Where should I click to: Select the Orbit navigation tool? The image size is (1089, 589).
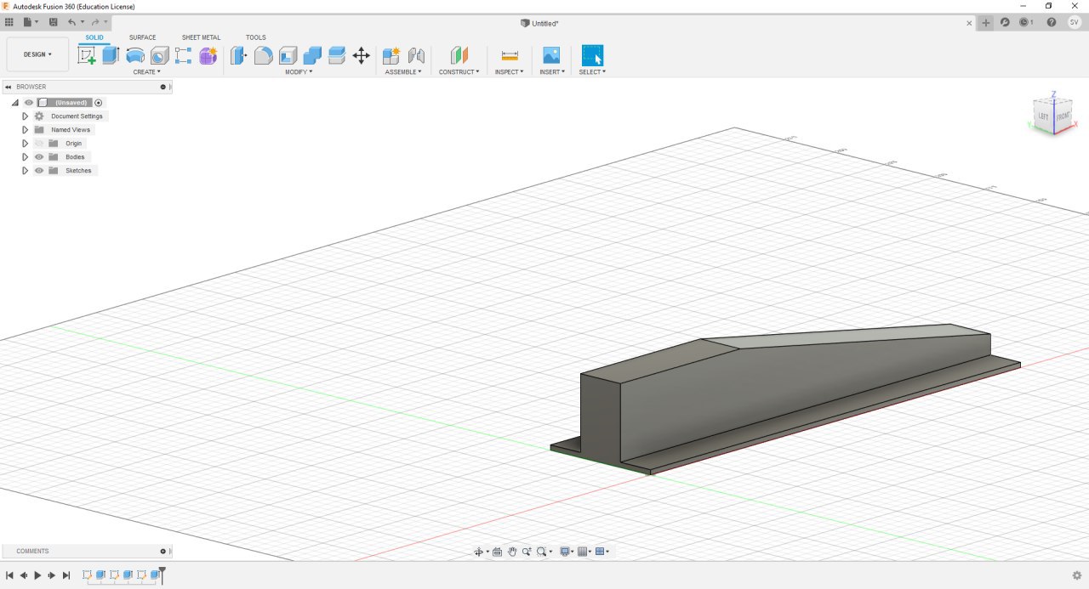click(479, 552)
